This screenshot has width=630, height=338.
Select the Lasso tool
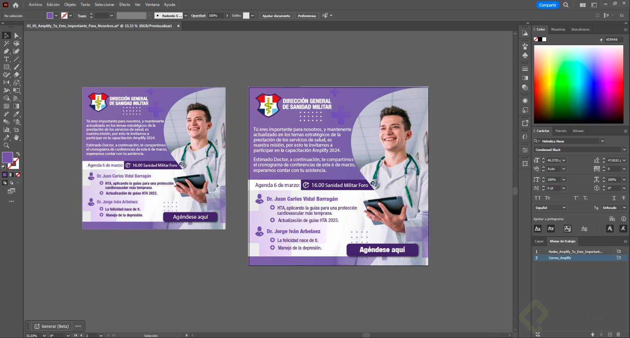tap(17, 44)
